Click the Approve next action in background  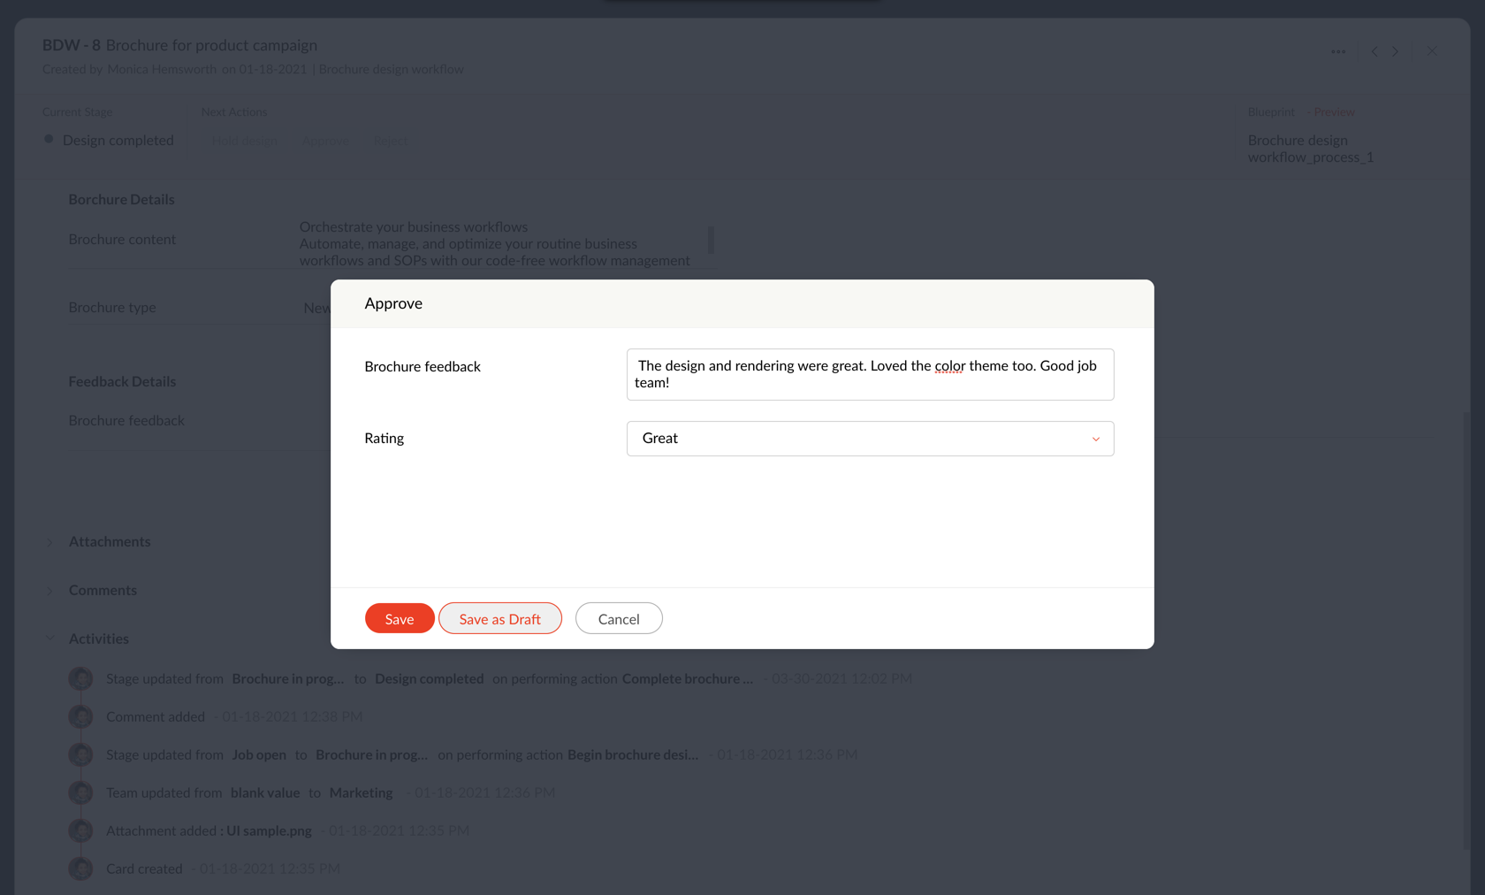pyautogui.click(x=325, y=142)
